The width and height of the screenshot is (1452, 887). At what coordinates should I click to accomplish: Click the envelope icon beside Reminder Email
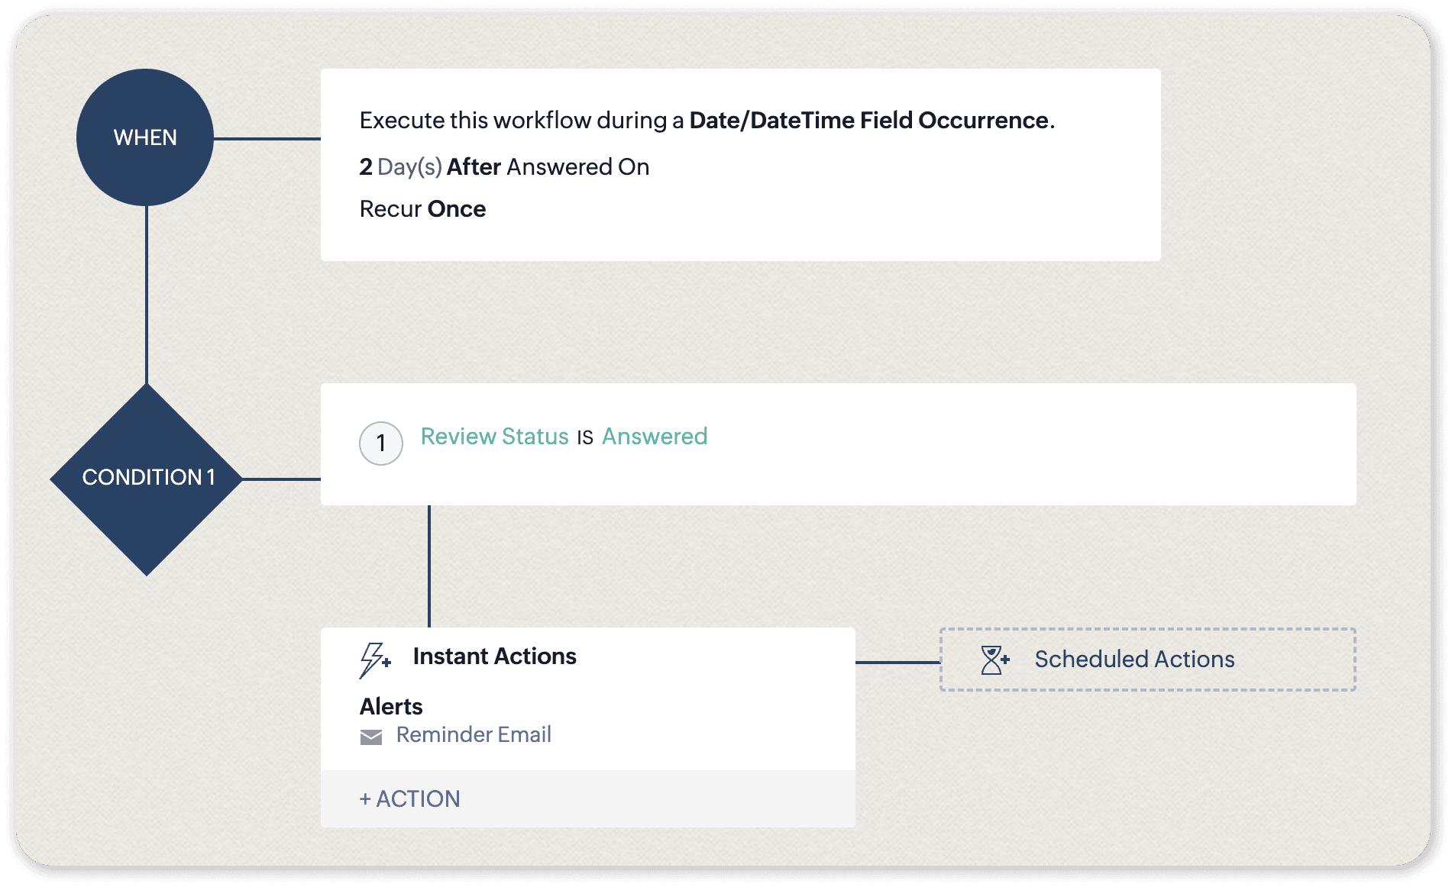(x=371, y=737)
